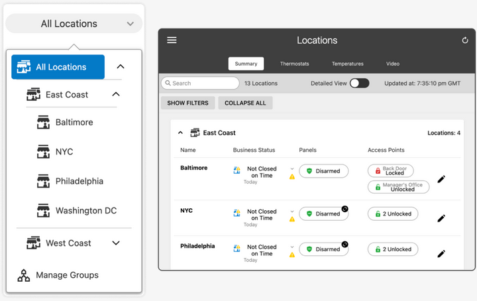
Task: Open the Video tab
Action: click(x=393, y=64)
